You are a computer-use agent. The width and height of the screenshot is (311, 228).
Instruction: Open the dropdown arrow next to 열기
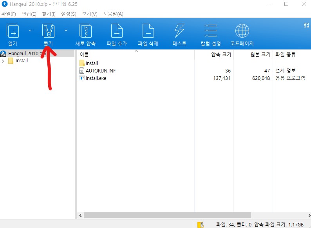pyautogui.click(x=30, y=31)
